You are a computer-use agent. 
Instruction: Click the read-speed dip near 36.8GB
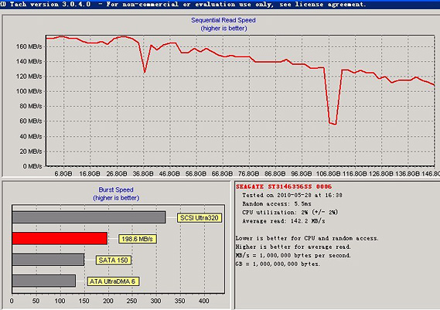point(145,72)
